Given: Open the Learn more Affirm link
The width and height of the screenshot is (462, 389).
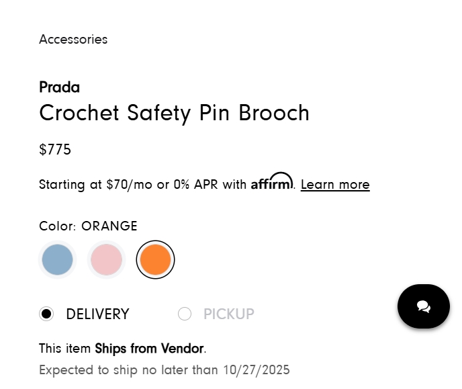Looking at the screenshot, I should (x=335, y=184).
